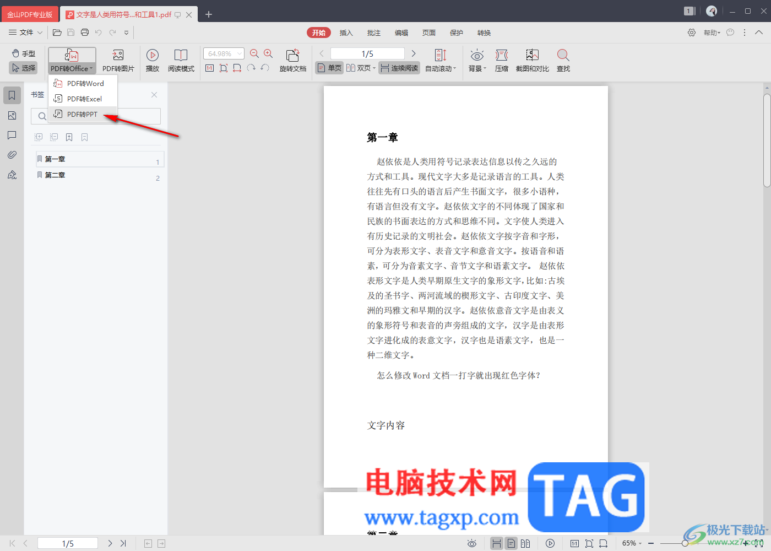Select the 开始 ribbon tab
Viewport: 771px width, 551px height.
click(x=319, y=33)
